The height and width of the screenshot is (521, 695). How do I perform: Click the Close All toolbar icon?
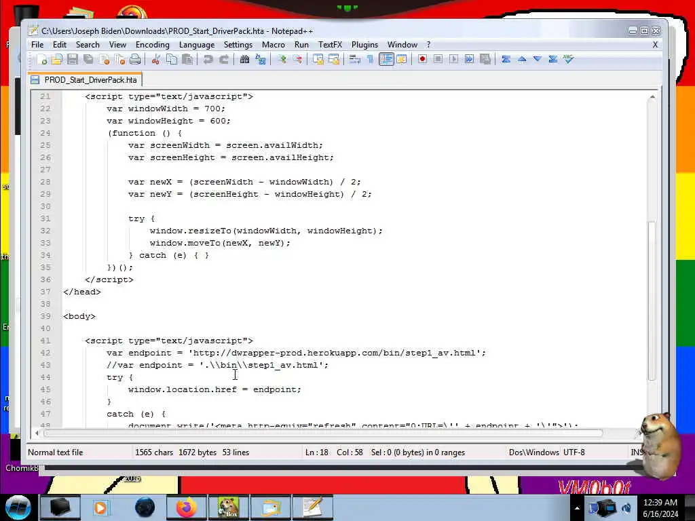pos(119,60)
